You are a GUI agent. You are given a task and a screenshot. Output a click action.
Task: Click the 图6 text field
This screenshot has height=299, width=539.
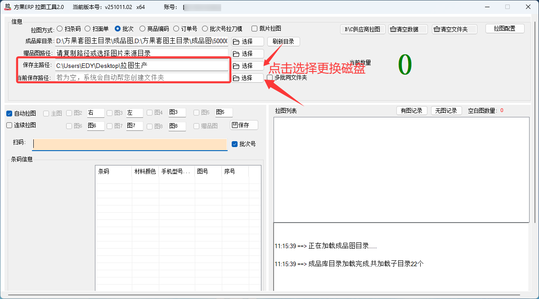(95, 126)
